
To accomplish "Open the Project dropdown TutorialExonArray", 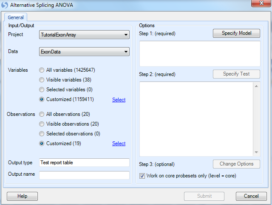I will [84, 35].
